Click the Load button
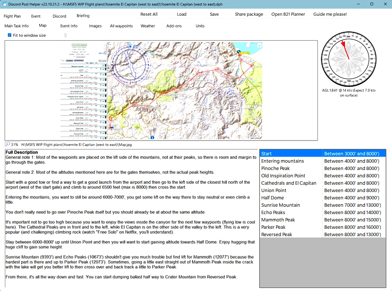 182,14
